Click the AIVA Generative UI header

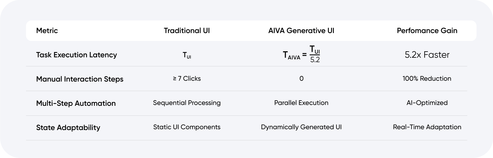301,31
